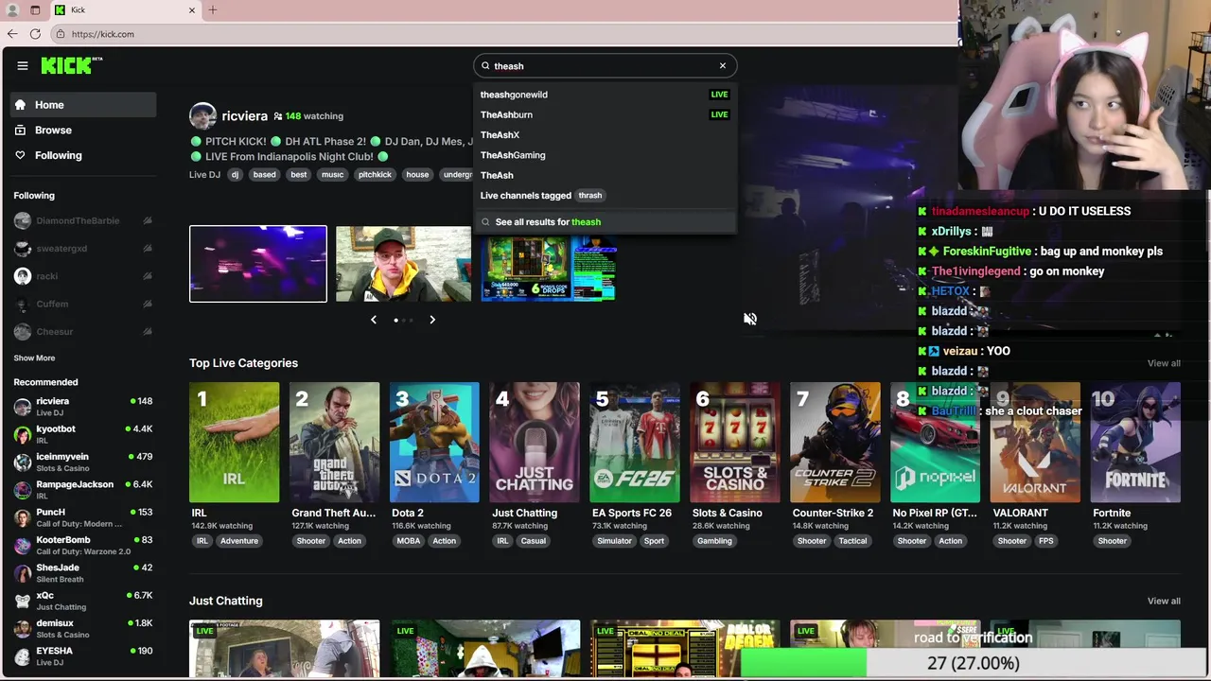Go to previous featured stream
Viewport: 1211px width, 681px height.
[x=374, y=320]
